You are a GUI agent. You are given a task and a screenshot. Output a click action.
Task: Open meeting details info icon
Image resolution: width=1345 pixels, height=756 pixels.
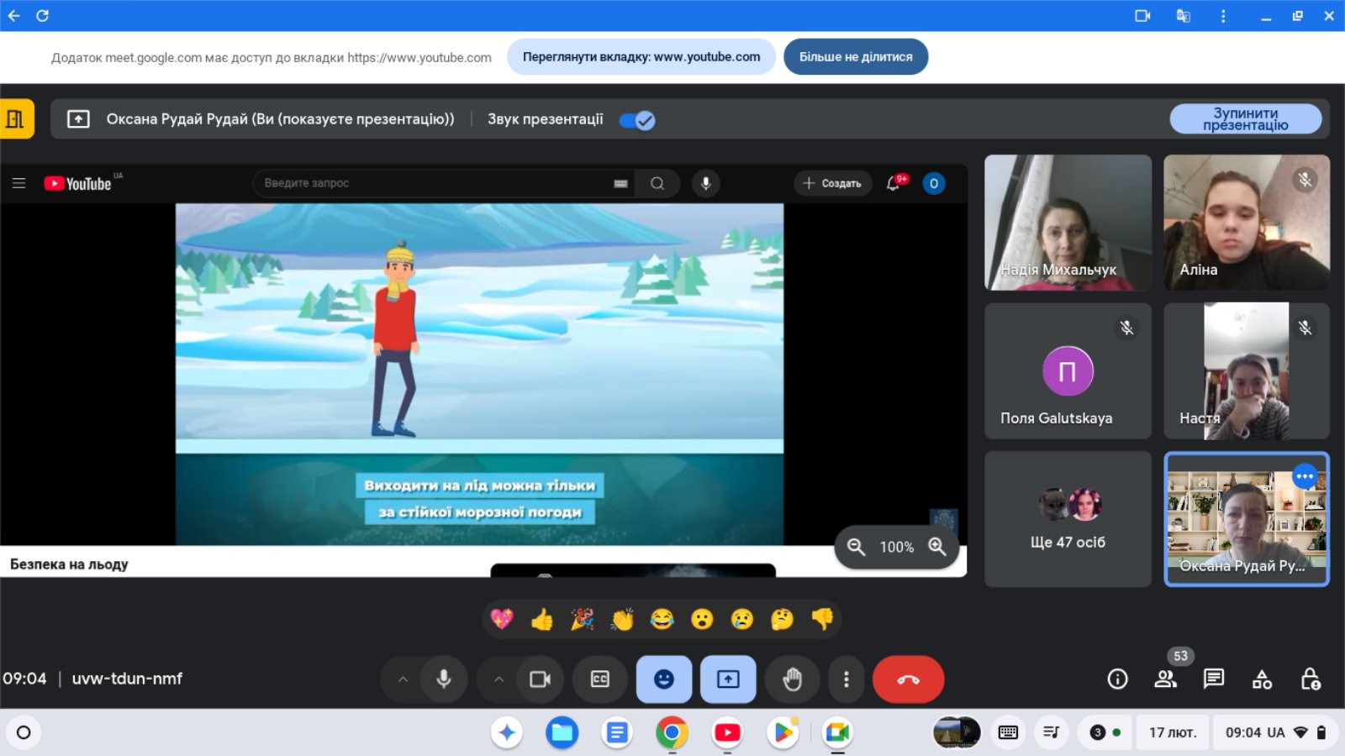tap(1117, 679)
